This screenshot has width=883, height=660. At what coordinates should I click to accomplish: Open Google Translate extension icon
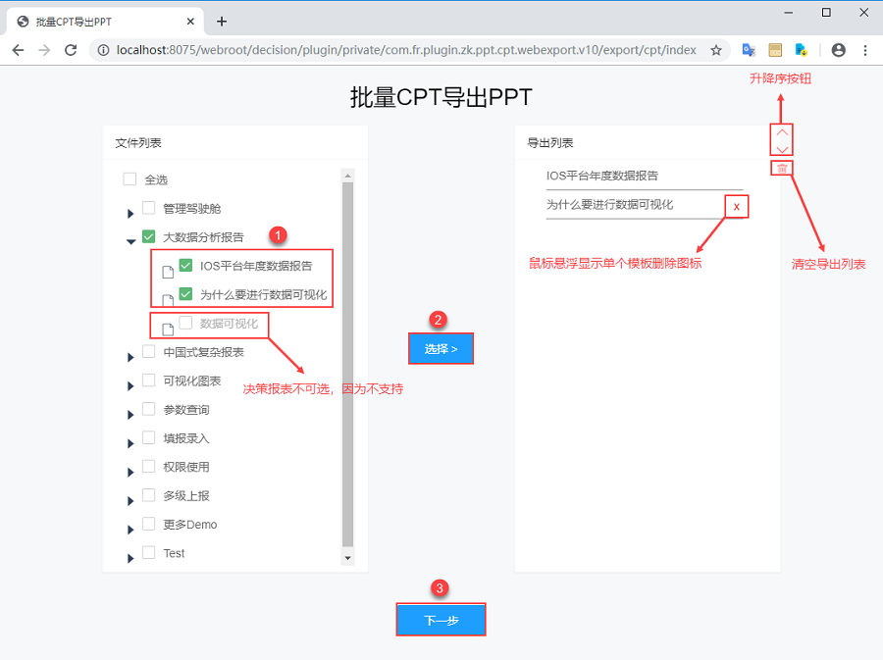click(749, 50)
